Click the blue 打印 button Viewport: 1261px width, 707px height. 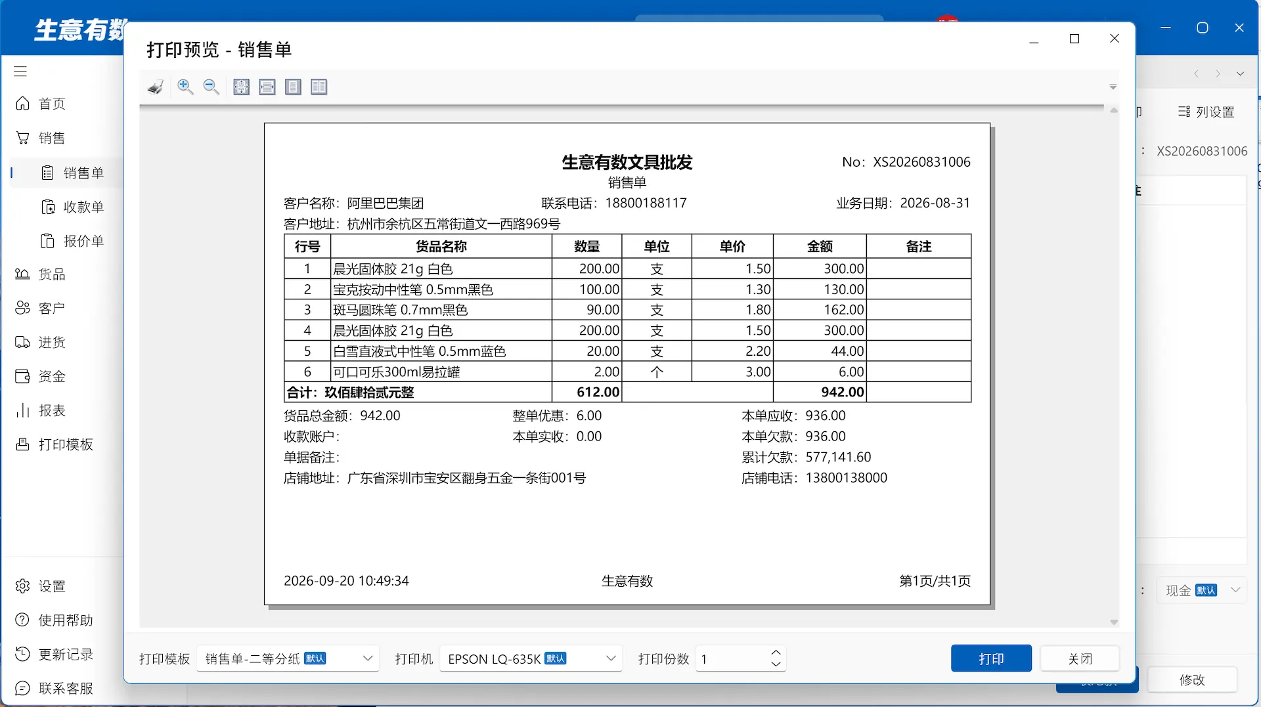tap(991, 658)
